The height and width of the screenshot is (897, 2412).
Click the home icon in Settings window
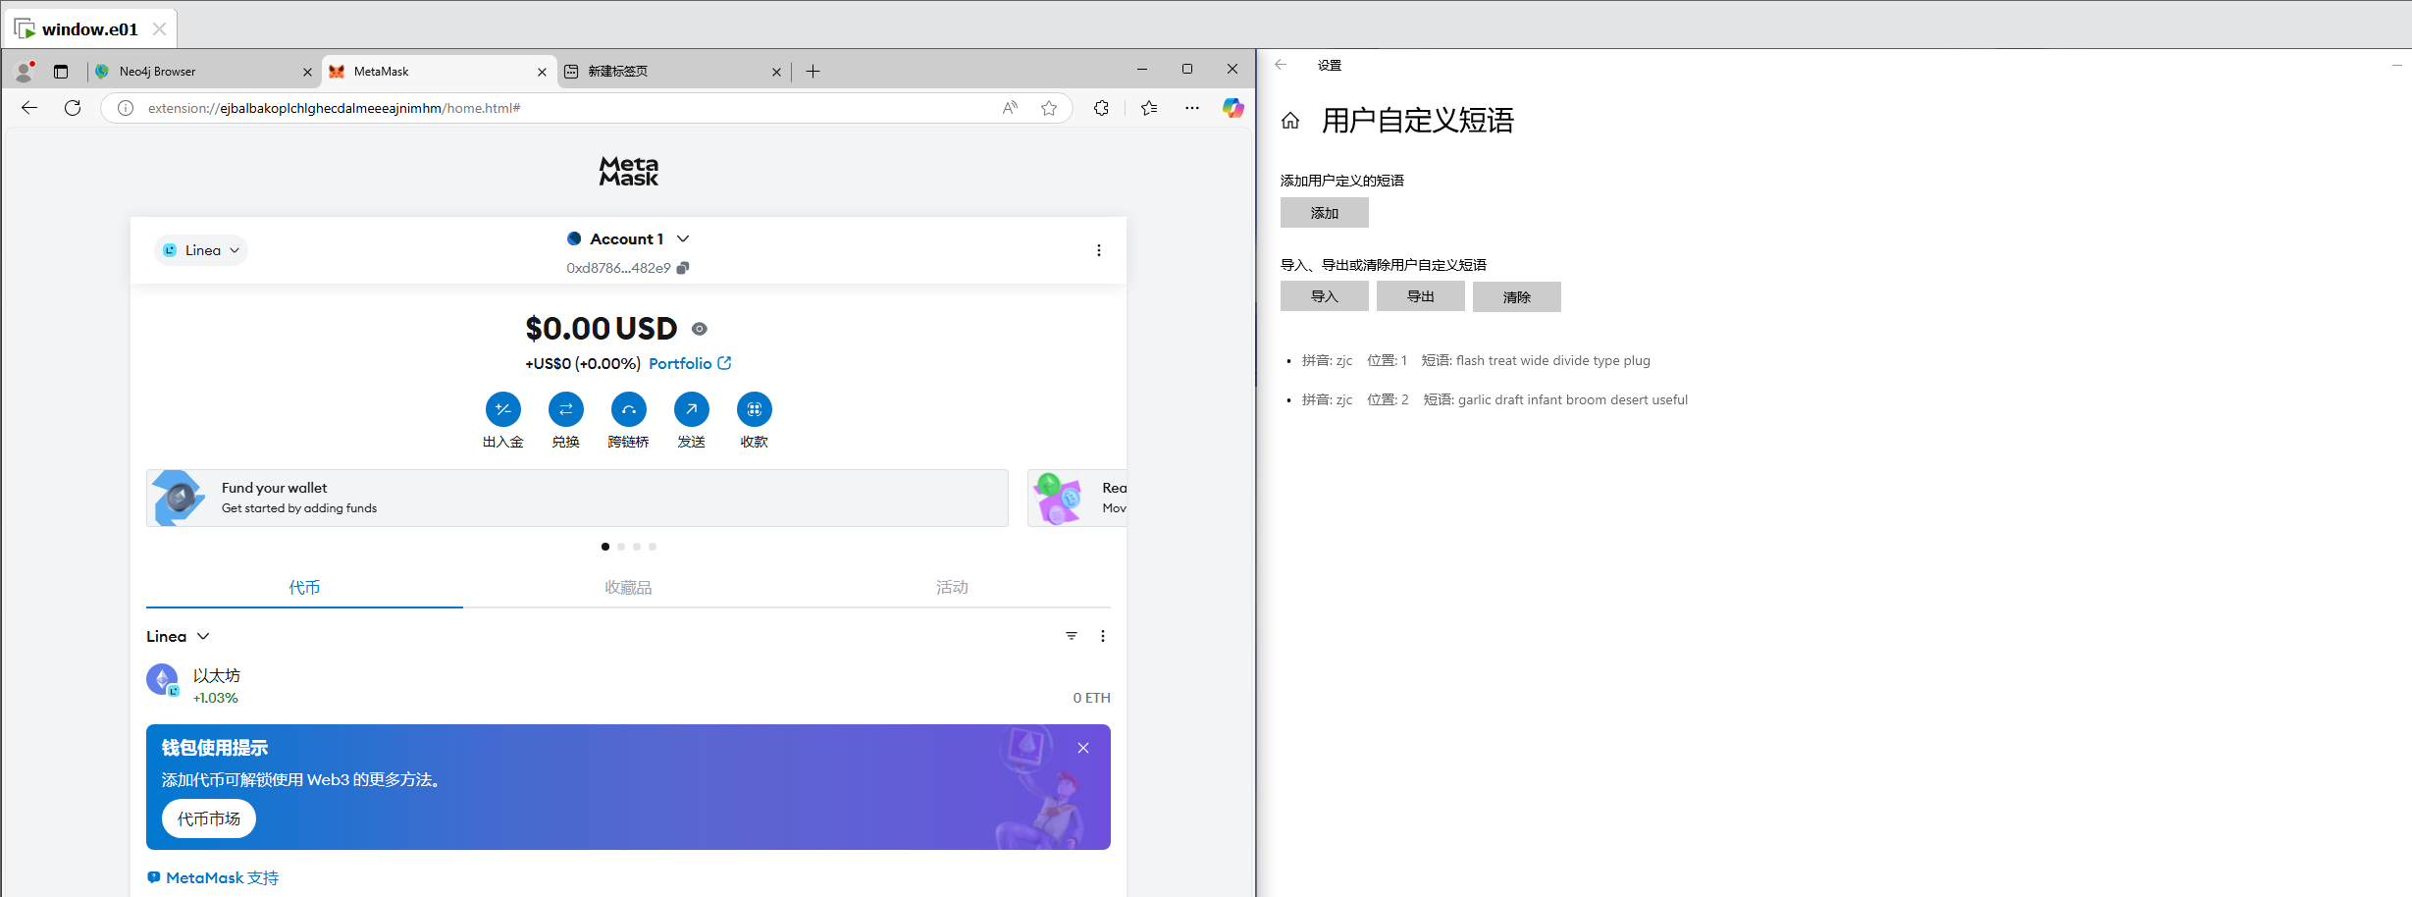(x=1290, y=121)
